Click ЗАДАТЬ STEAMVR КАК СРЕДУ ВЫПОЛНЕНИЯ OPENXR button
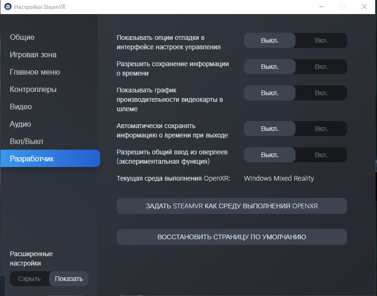The width and height of the screenshot is (377, 296). pyautogui.click(x=232, y=206)
